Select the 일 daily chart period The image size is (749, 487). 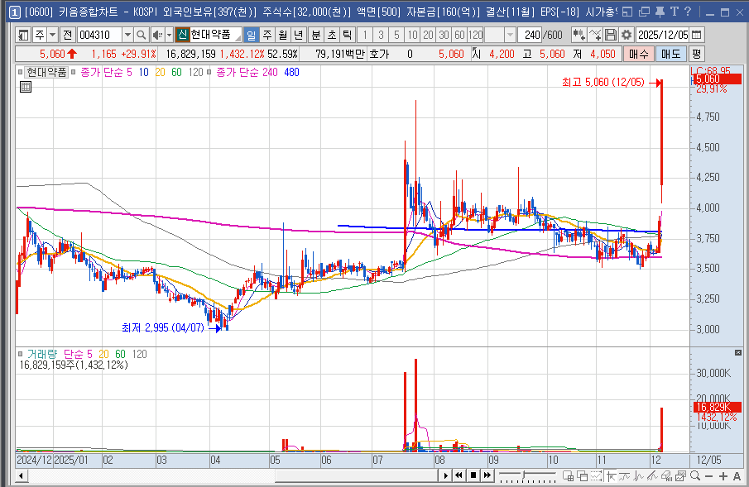click(252, 35)
